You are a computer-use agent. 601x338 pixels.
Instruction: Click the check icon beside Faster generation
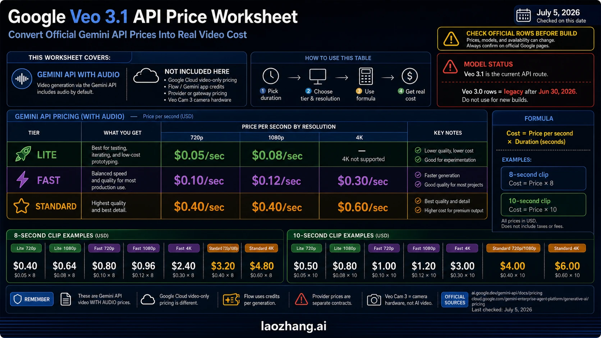(x=418, y=175)
